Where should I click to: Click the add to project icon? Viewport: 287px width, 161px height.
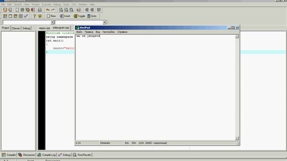point(87,10)
